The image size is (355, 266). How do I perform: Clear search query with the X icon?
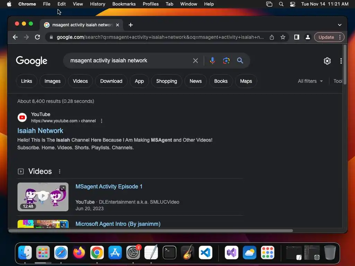click(196, 61)
